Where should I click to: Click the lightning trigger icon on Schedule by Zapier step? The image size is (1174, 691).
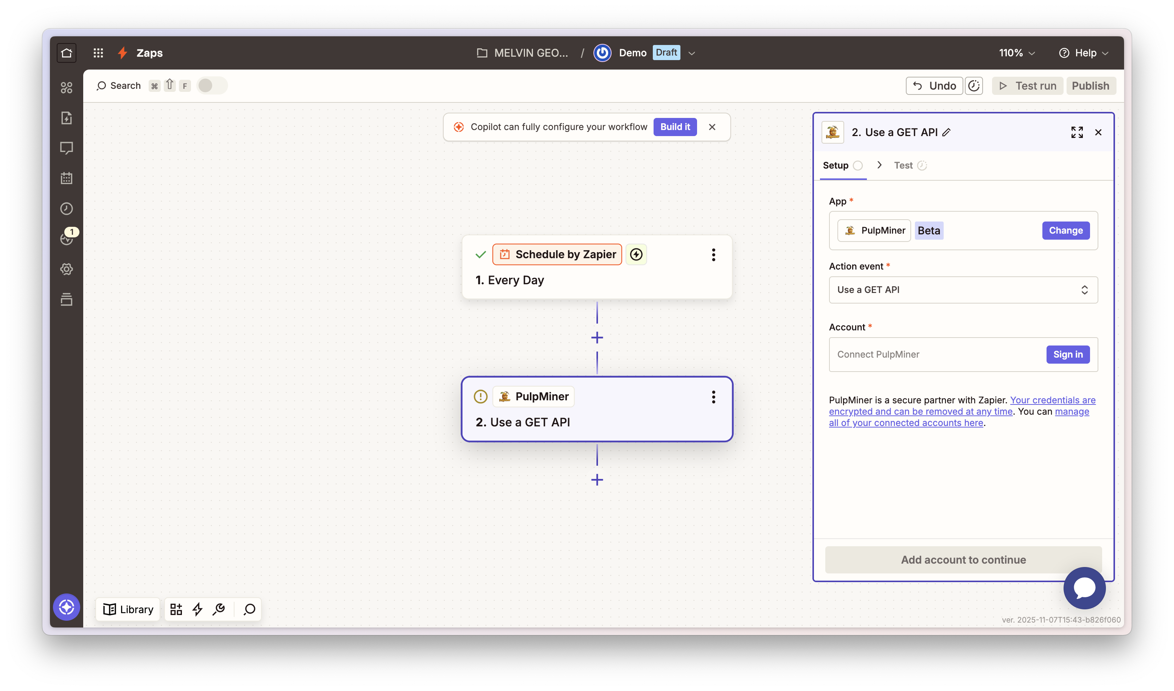pyautogui.click(x=637, y=254)
